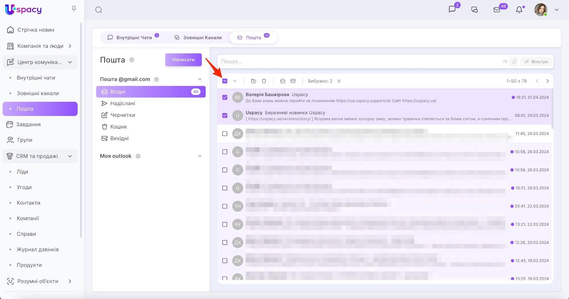Expand the Моя outlook mailbox section

tap(200, 156)
